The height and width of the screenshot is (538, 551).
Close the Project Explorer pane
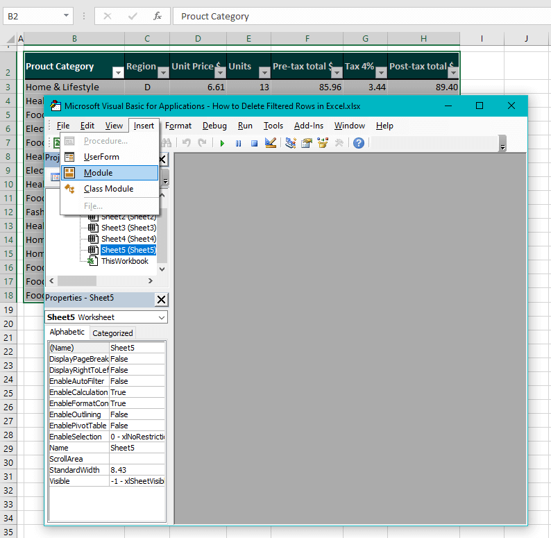pos(162,160)
